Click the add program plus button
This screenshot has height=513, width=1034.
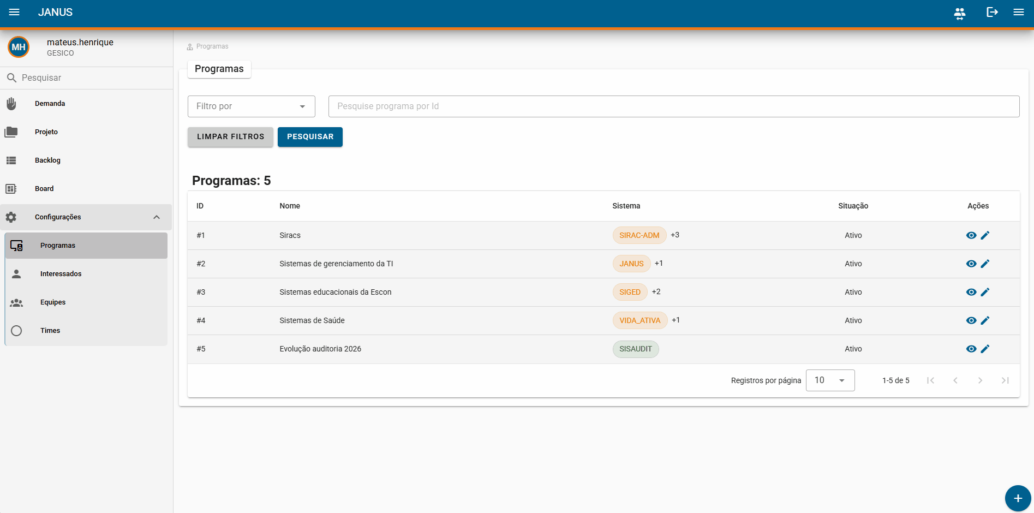pyautogui.click(x=1018, y=498)
